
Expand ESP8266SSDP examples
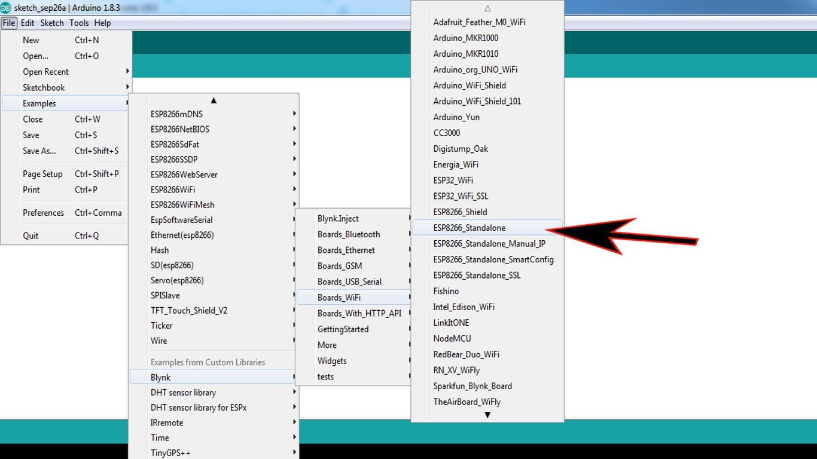tap(214, 159)
